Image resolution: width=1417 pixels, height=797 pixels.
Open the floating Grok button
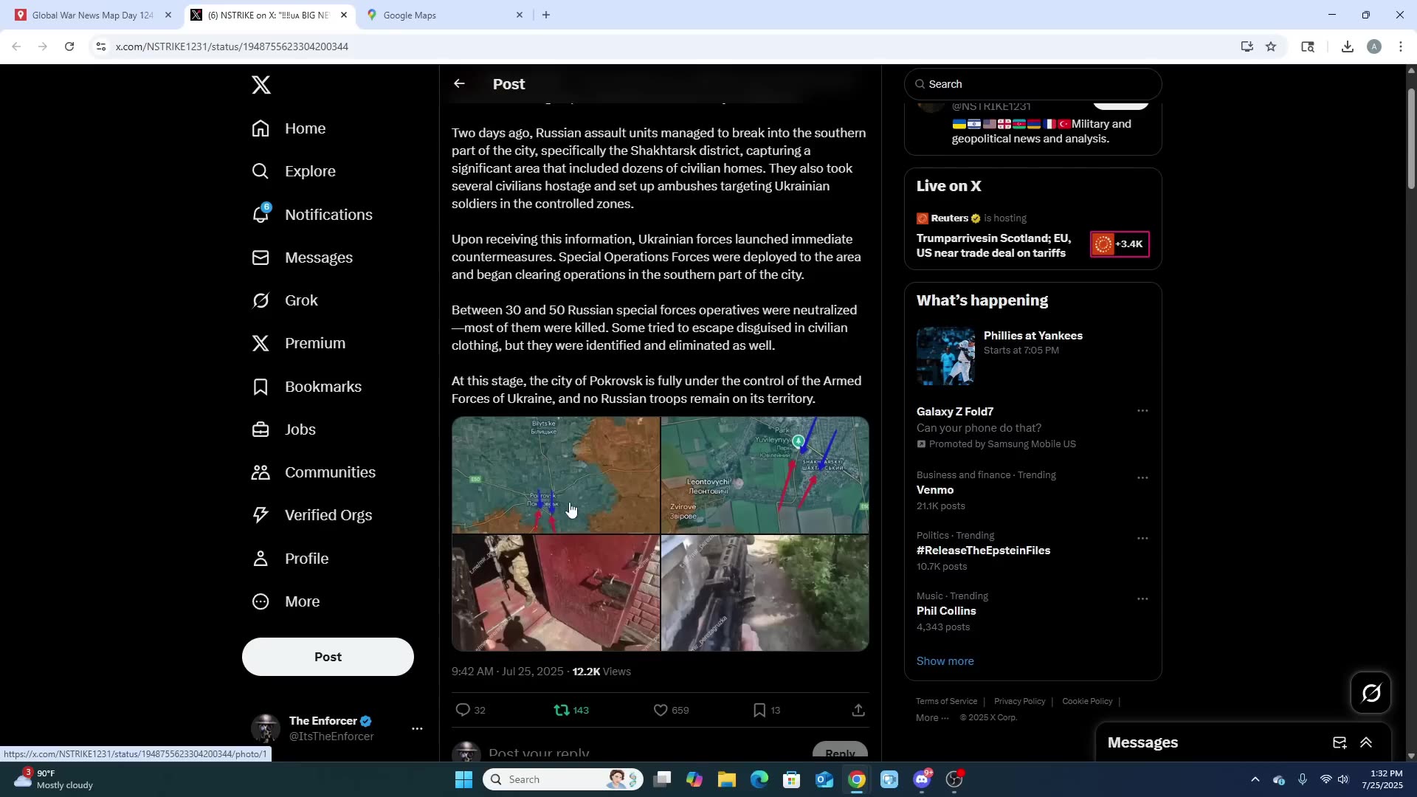pyautogui.click(x=1371, y=693)
